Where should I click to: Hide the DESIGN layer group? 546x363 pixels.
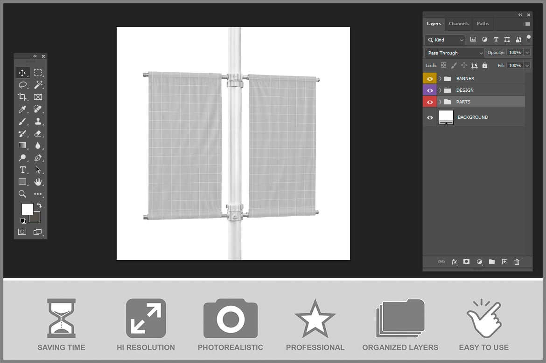tap(430, 90)
